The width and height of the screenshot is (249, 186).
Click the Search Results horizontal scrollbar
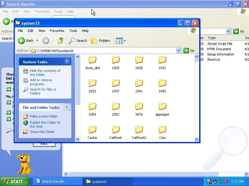click(143, 174)
